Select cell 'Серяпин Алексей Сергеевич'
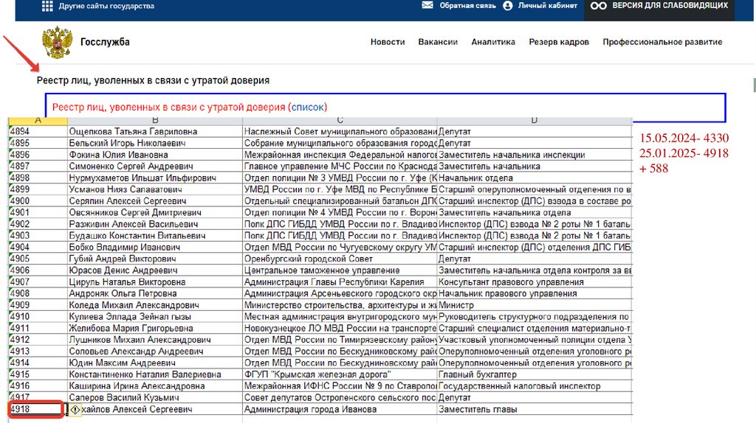The height and width of the screenshot is (423, 756). 155,200
